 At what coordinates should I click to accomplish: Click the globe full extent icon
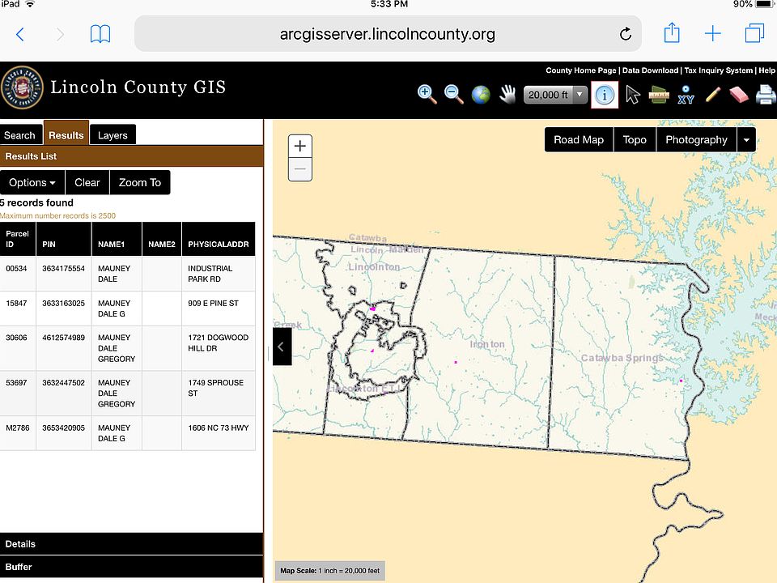coord(480,94)
